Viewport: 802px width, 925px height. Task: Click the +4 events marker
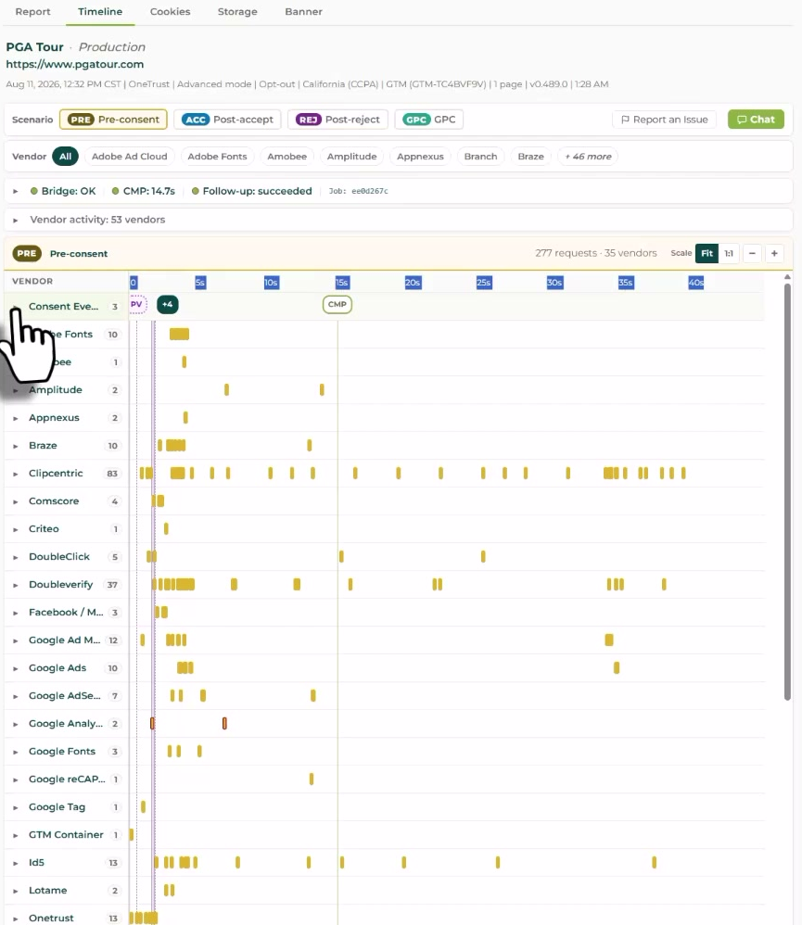(168, 304)
